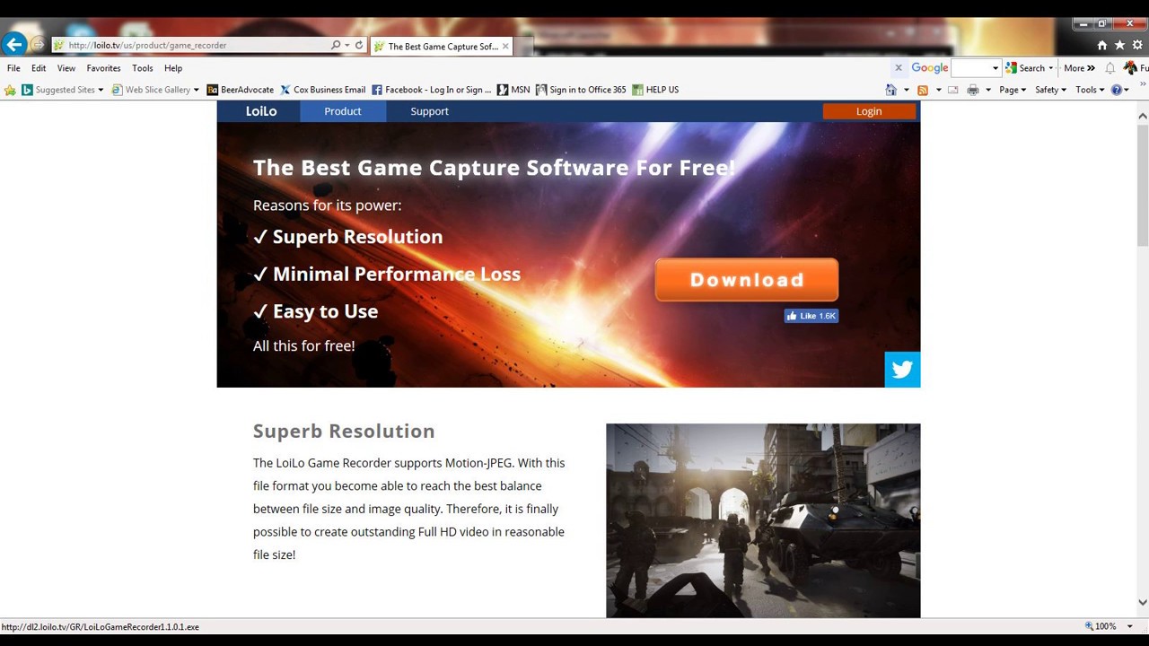The width and height of the screenshot is (1149, 646).
Task: Click the Google toolbar logo
Action: click(929, 68)
